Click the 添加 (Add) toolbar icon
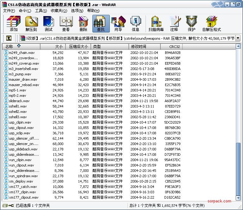The width and height of the screenshot is (243, 210). pos(14,24)
